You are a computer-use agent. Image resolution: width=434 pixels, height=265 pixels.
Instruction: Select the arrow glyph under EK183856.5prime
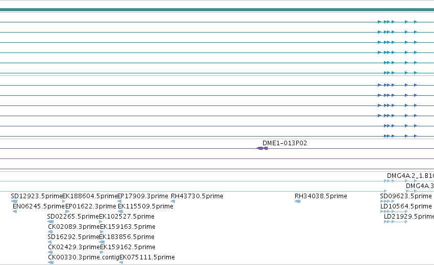click(x=101, y=242)
